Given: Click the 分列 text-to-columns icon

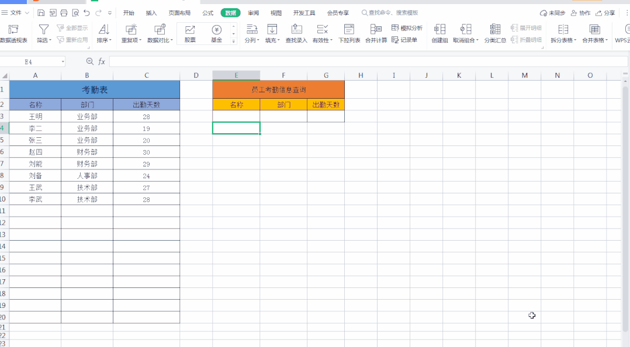Looking at the screenshot, I should 252,29.
